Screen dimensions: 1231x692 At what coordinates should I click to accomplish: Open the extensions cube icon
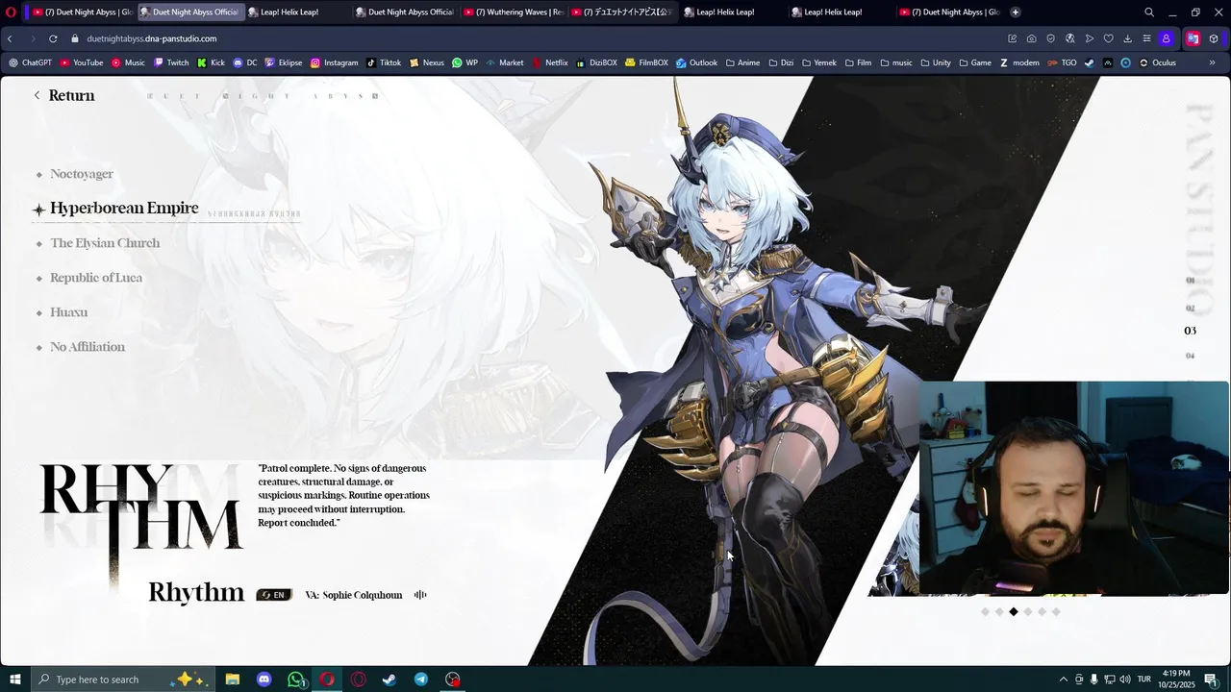[1214, 38]
